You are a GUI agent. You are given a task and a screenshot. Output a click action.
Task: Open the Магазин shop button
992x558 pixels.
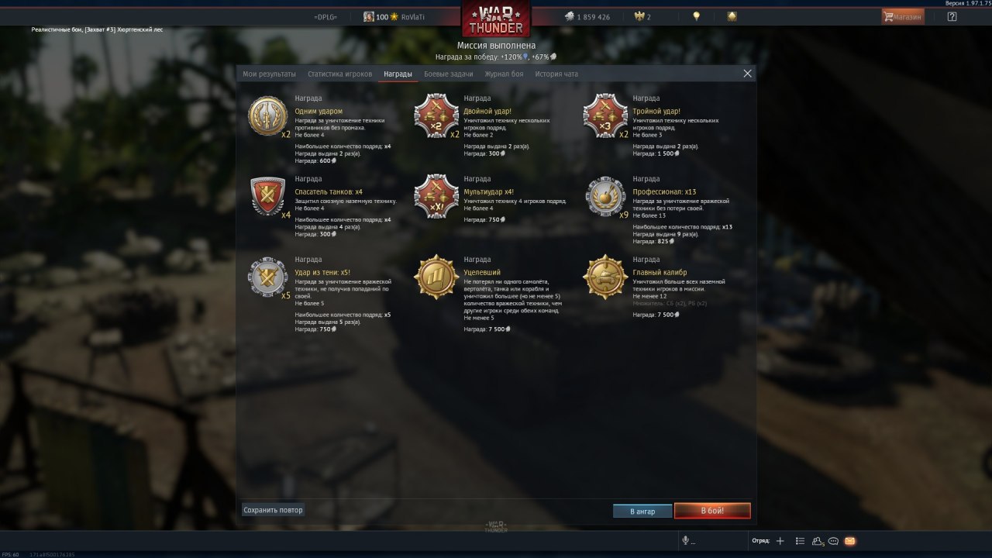point(903,16)
